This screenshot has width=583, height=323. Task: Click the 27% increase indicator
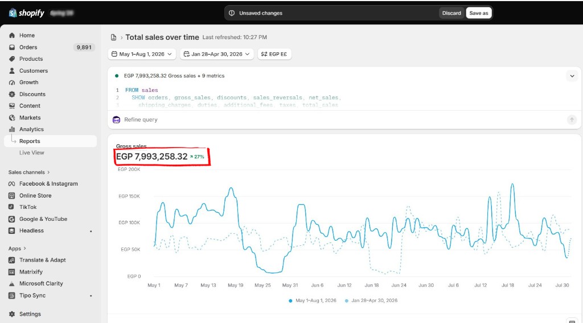click(197, 157)
